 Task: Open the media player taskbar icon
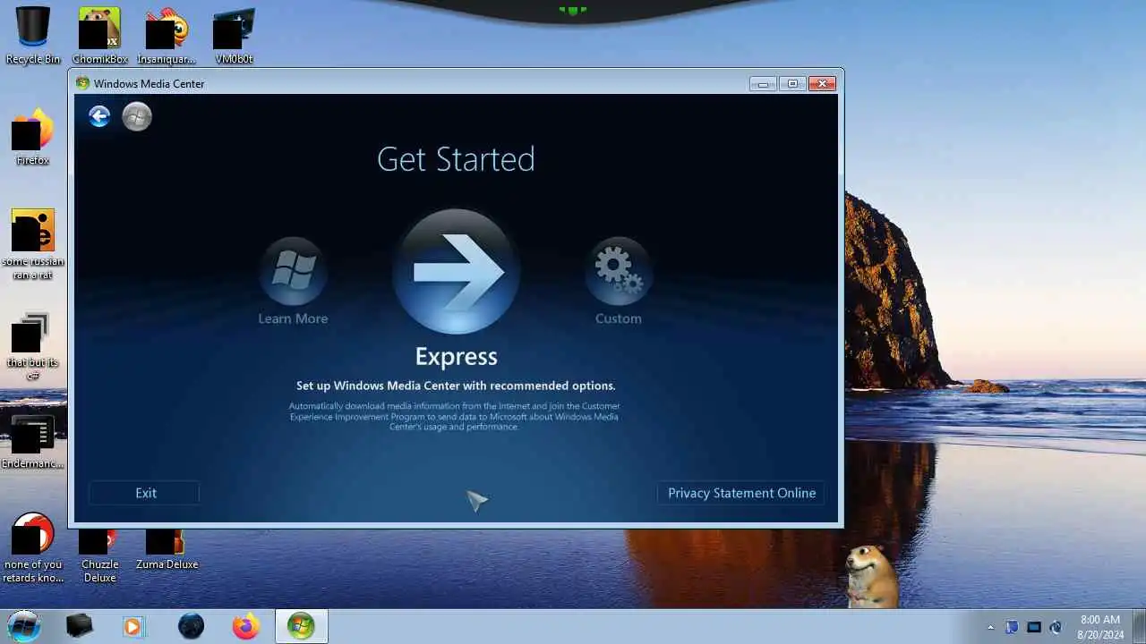click(x=133, y=626)
